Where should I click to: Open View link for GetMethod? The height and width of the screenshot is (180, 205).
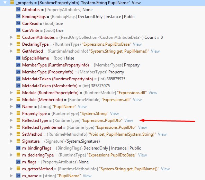tap(155, 51)
